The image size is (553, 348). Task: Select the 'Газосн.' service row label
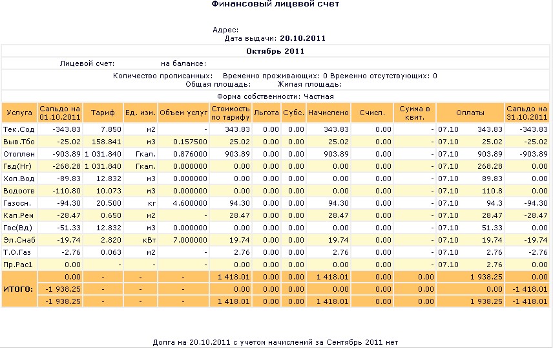point(17,203)
